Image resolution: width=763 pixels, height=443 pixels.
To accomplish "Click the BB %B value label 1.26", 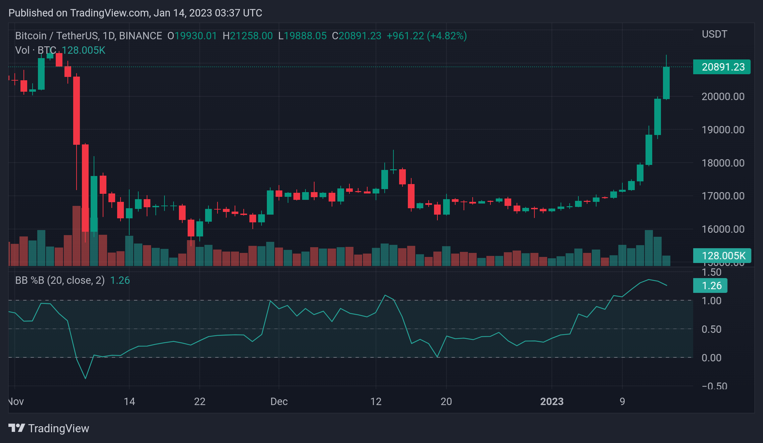I will coord(710,285).
